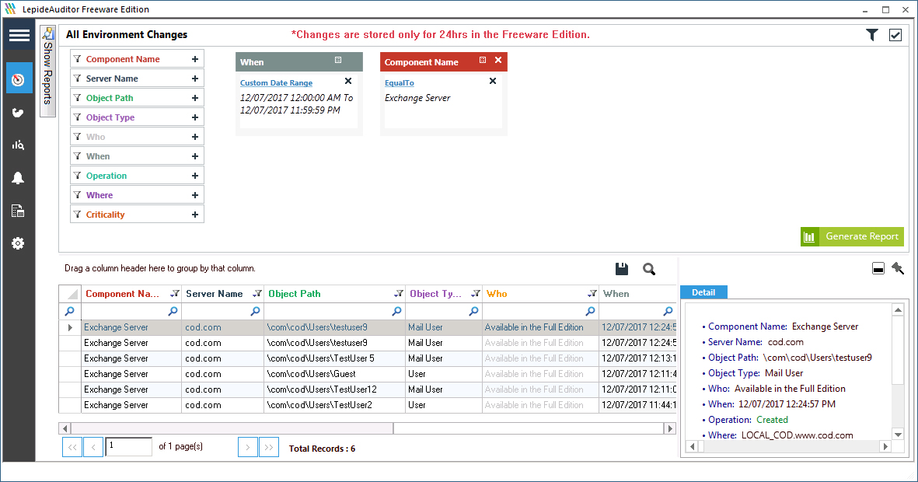Open the scheduled reports document icon

(x=18, y=211)
